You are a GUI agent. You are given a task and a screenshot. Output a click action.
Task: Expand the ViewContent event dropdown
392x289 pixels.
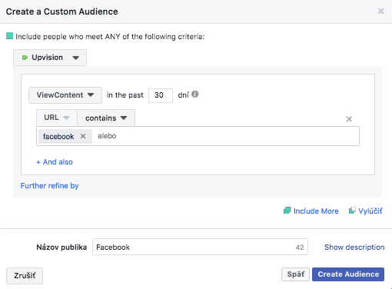pyautogui.click(x=65, y=95)
